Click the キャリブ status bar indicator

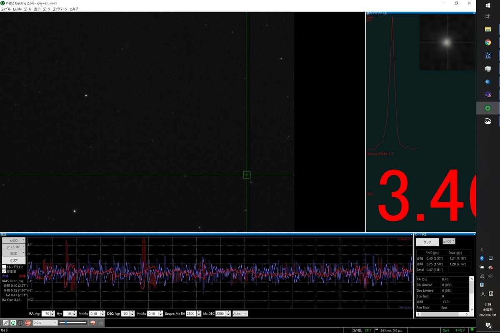pyautogui.click(x=460, y=330)
